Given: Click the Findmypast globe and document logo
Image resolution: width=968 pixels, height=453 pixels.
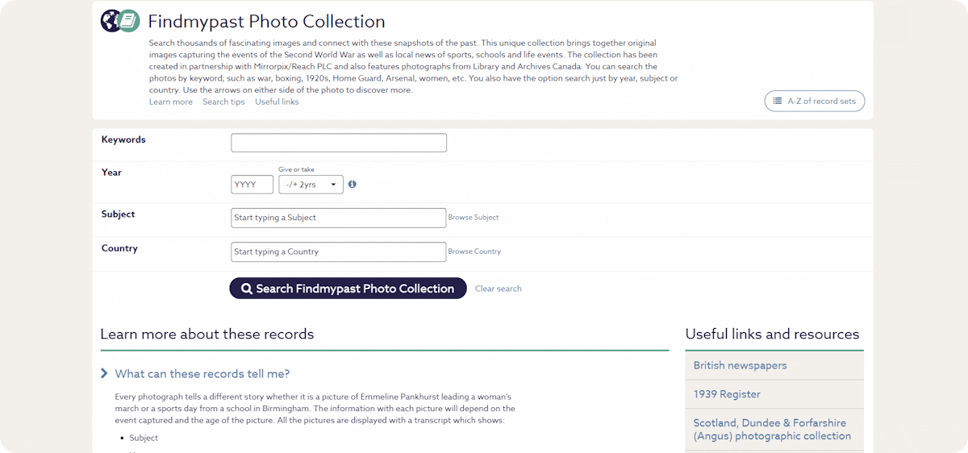Looking at the screenshot, I should (120, 21).
